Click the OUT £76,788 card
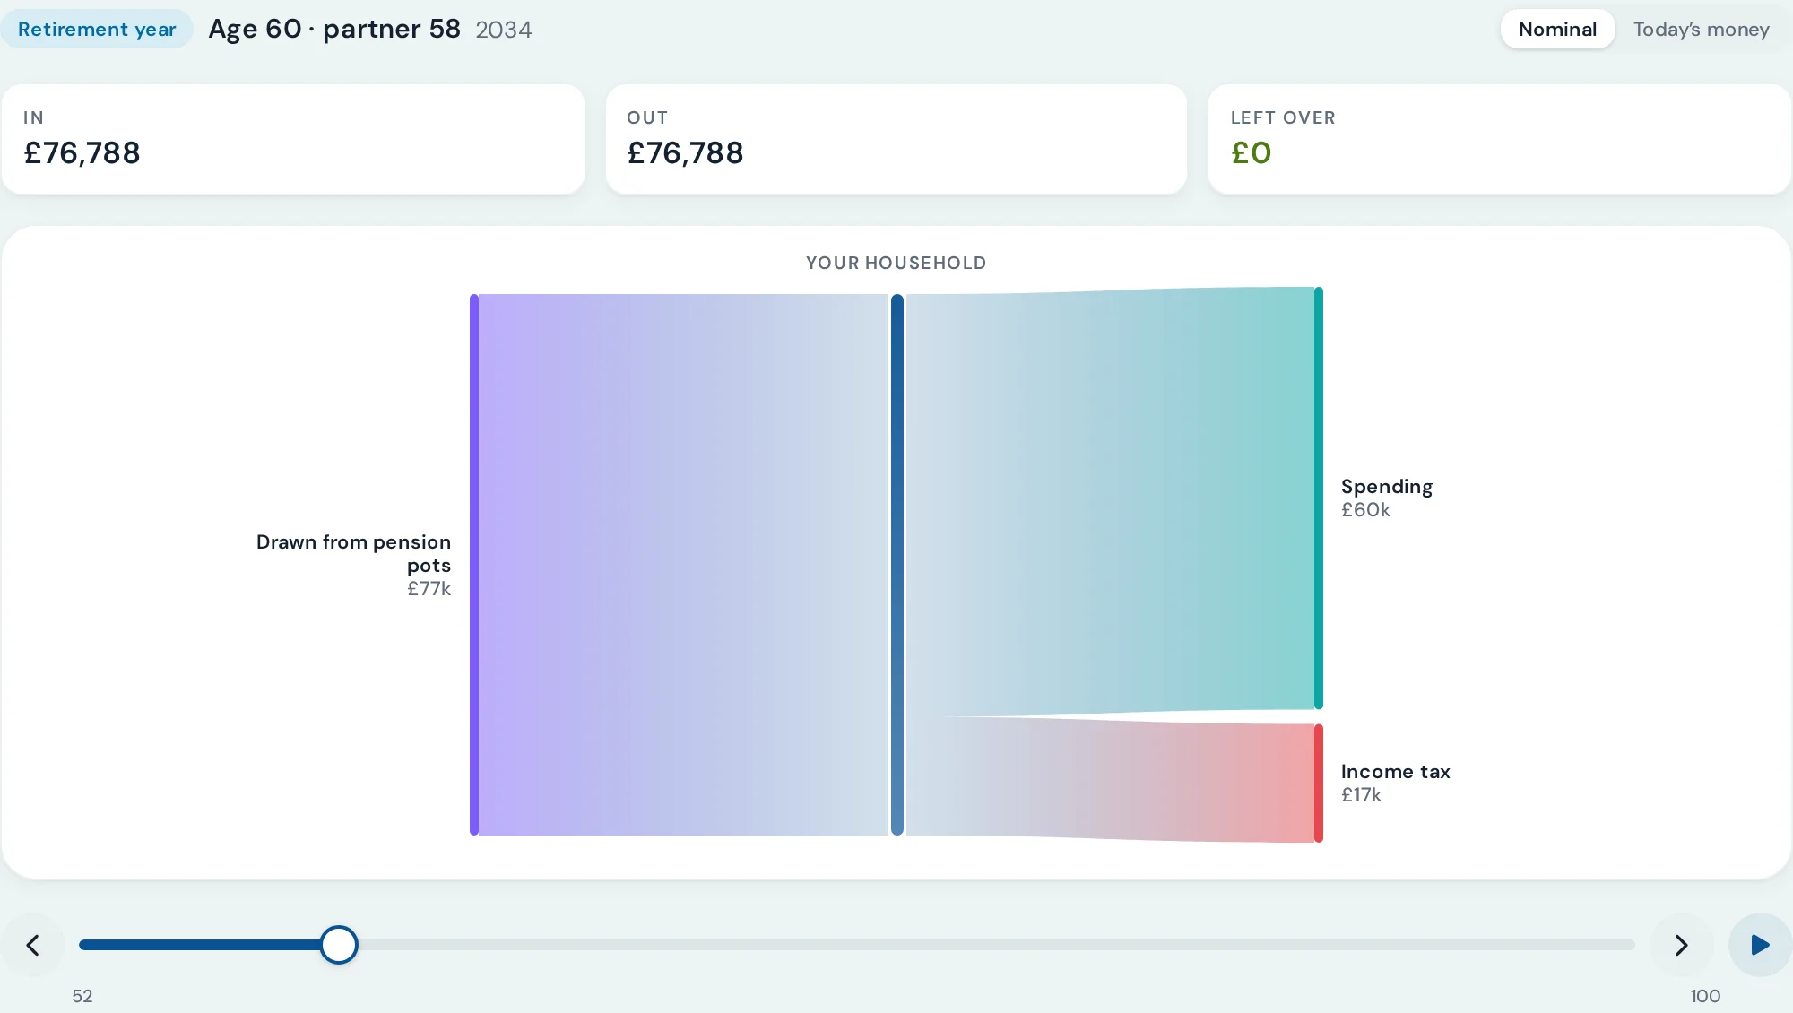The image size is (1793, 1013). click(x=896, y=139)
